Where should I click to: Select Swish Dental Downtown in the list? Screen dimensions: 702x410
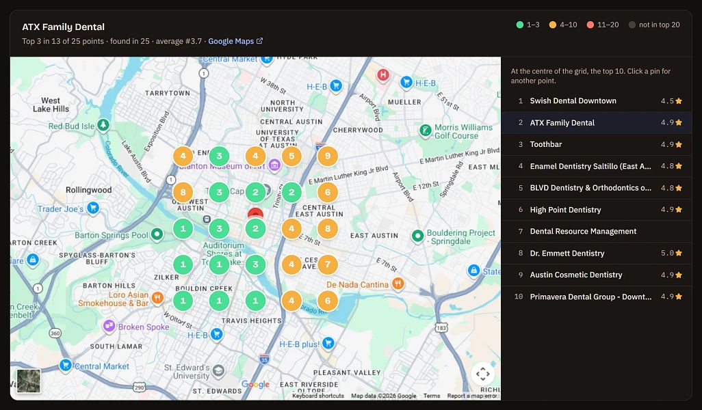597,101
